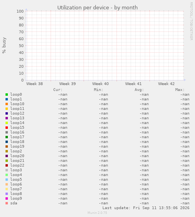This screenshot has height=217, width=195.
Task: Select the loop14 legend label
Action: click(x=17, y=123)
